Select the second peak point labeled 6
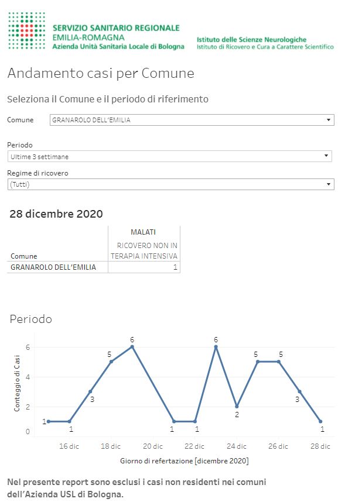 pyautogui.click(x=216, y=347)
